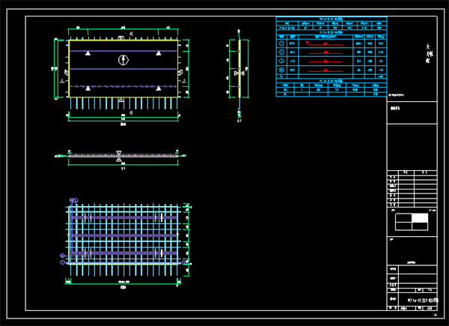449x326 pixels.
Task: Select the section marker on top plan's left edge
Action: pos(67,72)
